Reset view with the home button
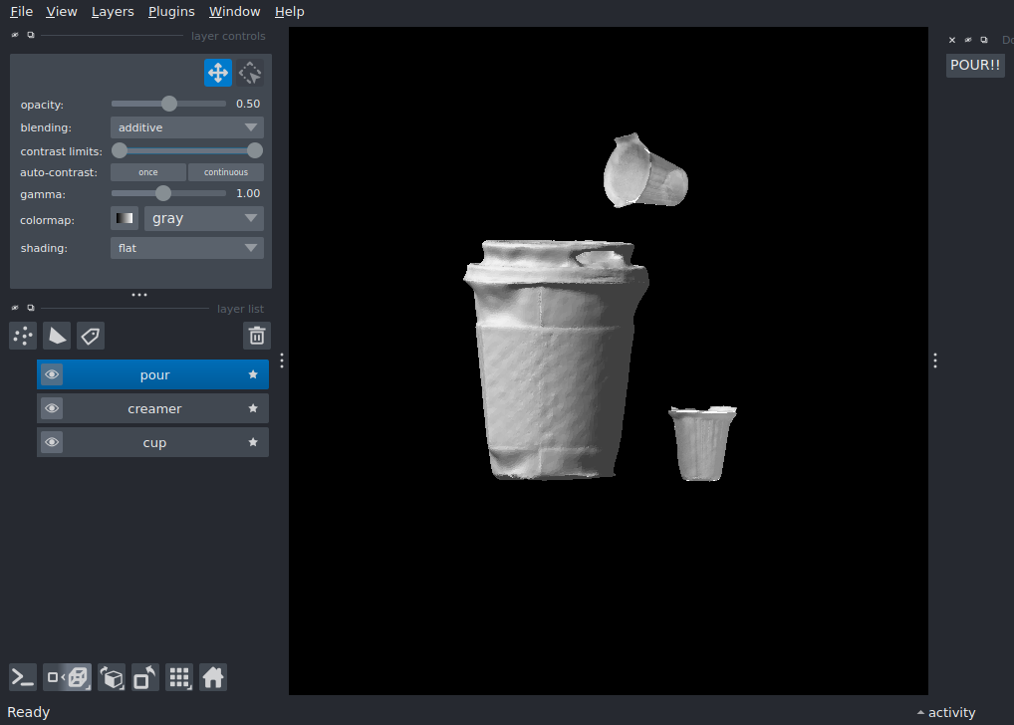The width and height of the screenshot is (1014, 725). tap(213, 677)
